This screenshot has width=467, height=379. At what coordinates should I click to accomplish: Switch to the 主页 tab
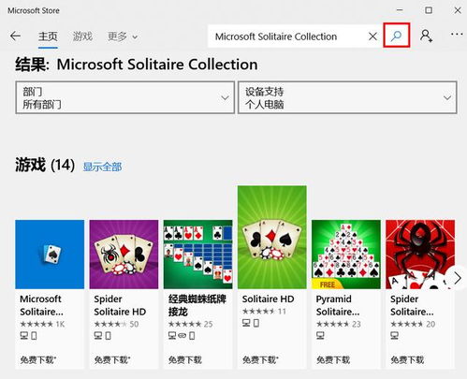coord(48,36)
